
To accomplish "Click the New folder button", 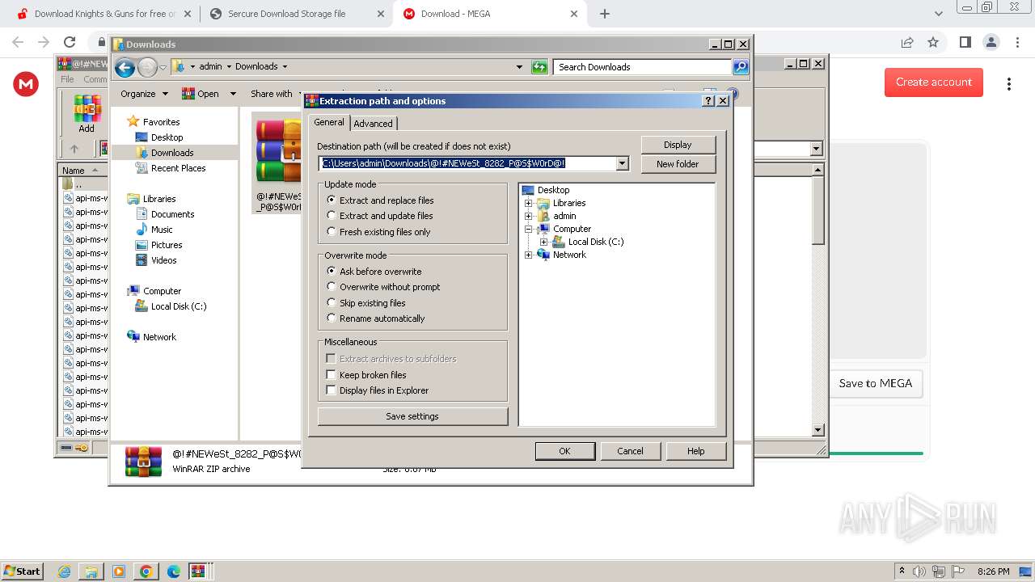I will (678, 164).
